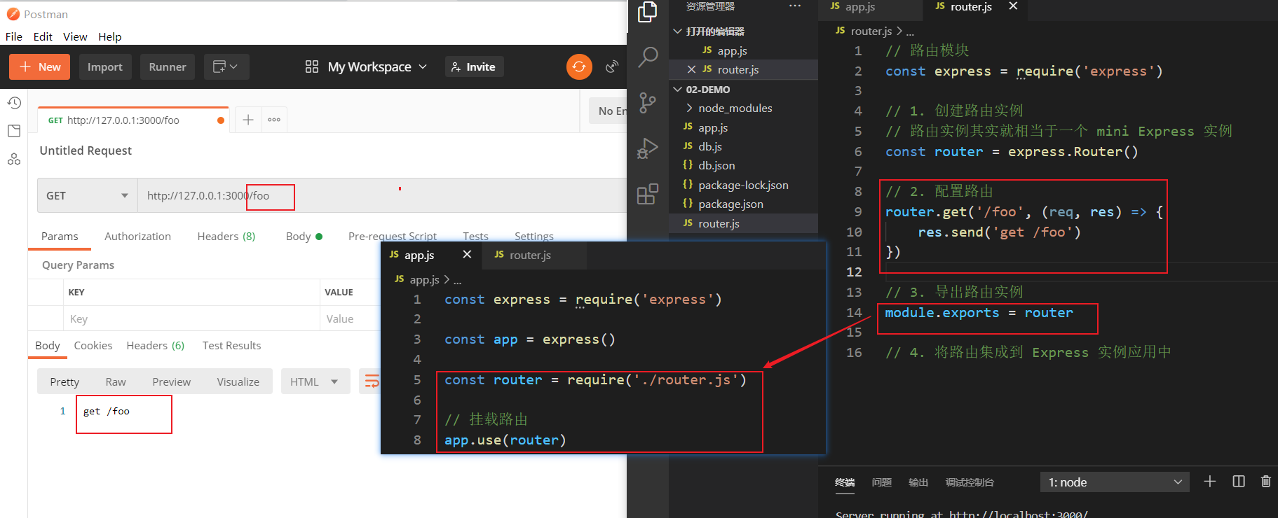Open the 问题 problems panel tab
The image size is (1278, 518).
[x=881, y=482]
